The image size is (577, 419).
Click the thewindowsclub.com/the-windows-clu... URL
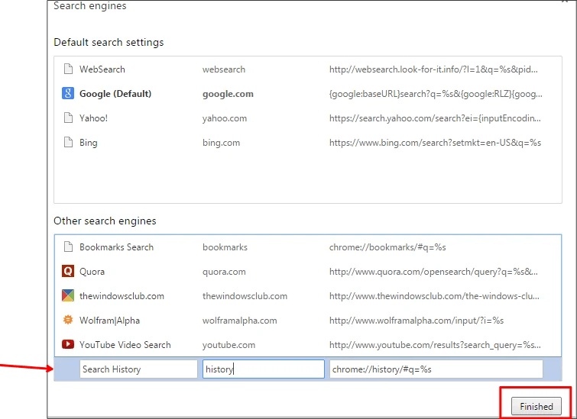[434, 296]
